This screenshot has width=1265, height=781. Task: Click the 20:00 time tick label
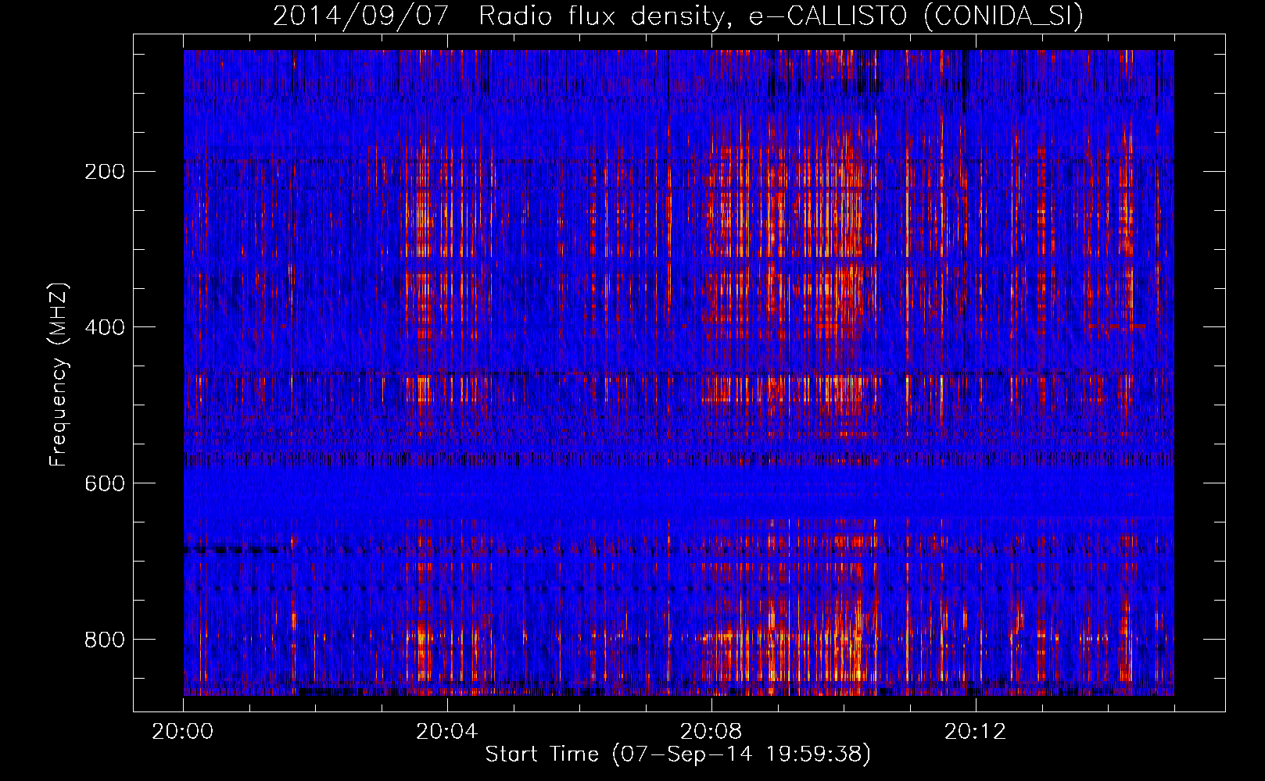pos(183,732)
